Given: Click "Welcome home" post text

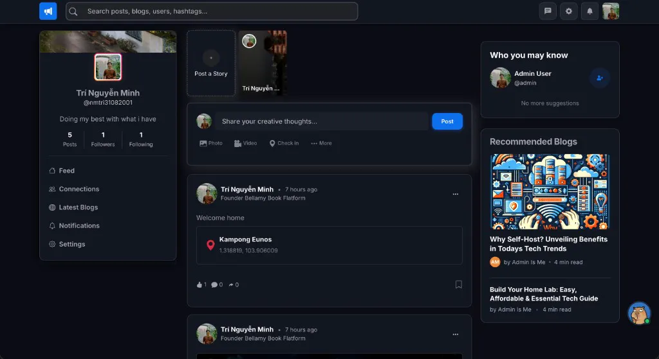Looking at the screenshot, I should (220, 218).
